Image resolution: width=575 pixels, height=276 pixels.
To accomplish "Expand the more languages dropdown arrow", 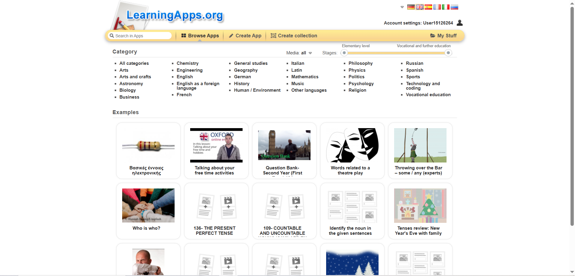I will (x=402, y=7).
